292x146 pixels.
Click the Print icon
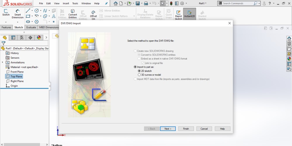[146, 3]
